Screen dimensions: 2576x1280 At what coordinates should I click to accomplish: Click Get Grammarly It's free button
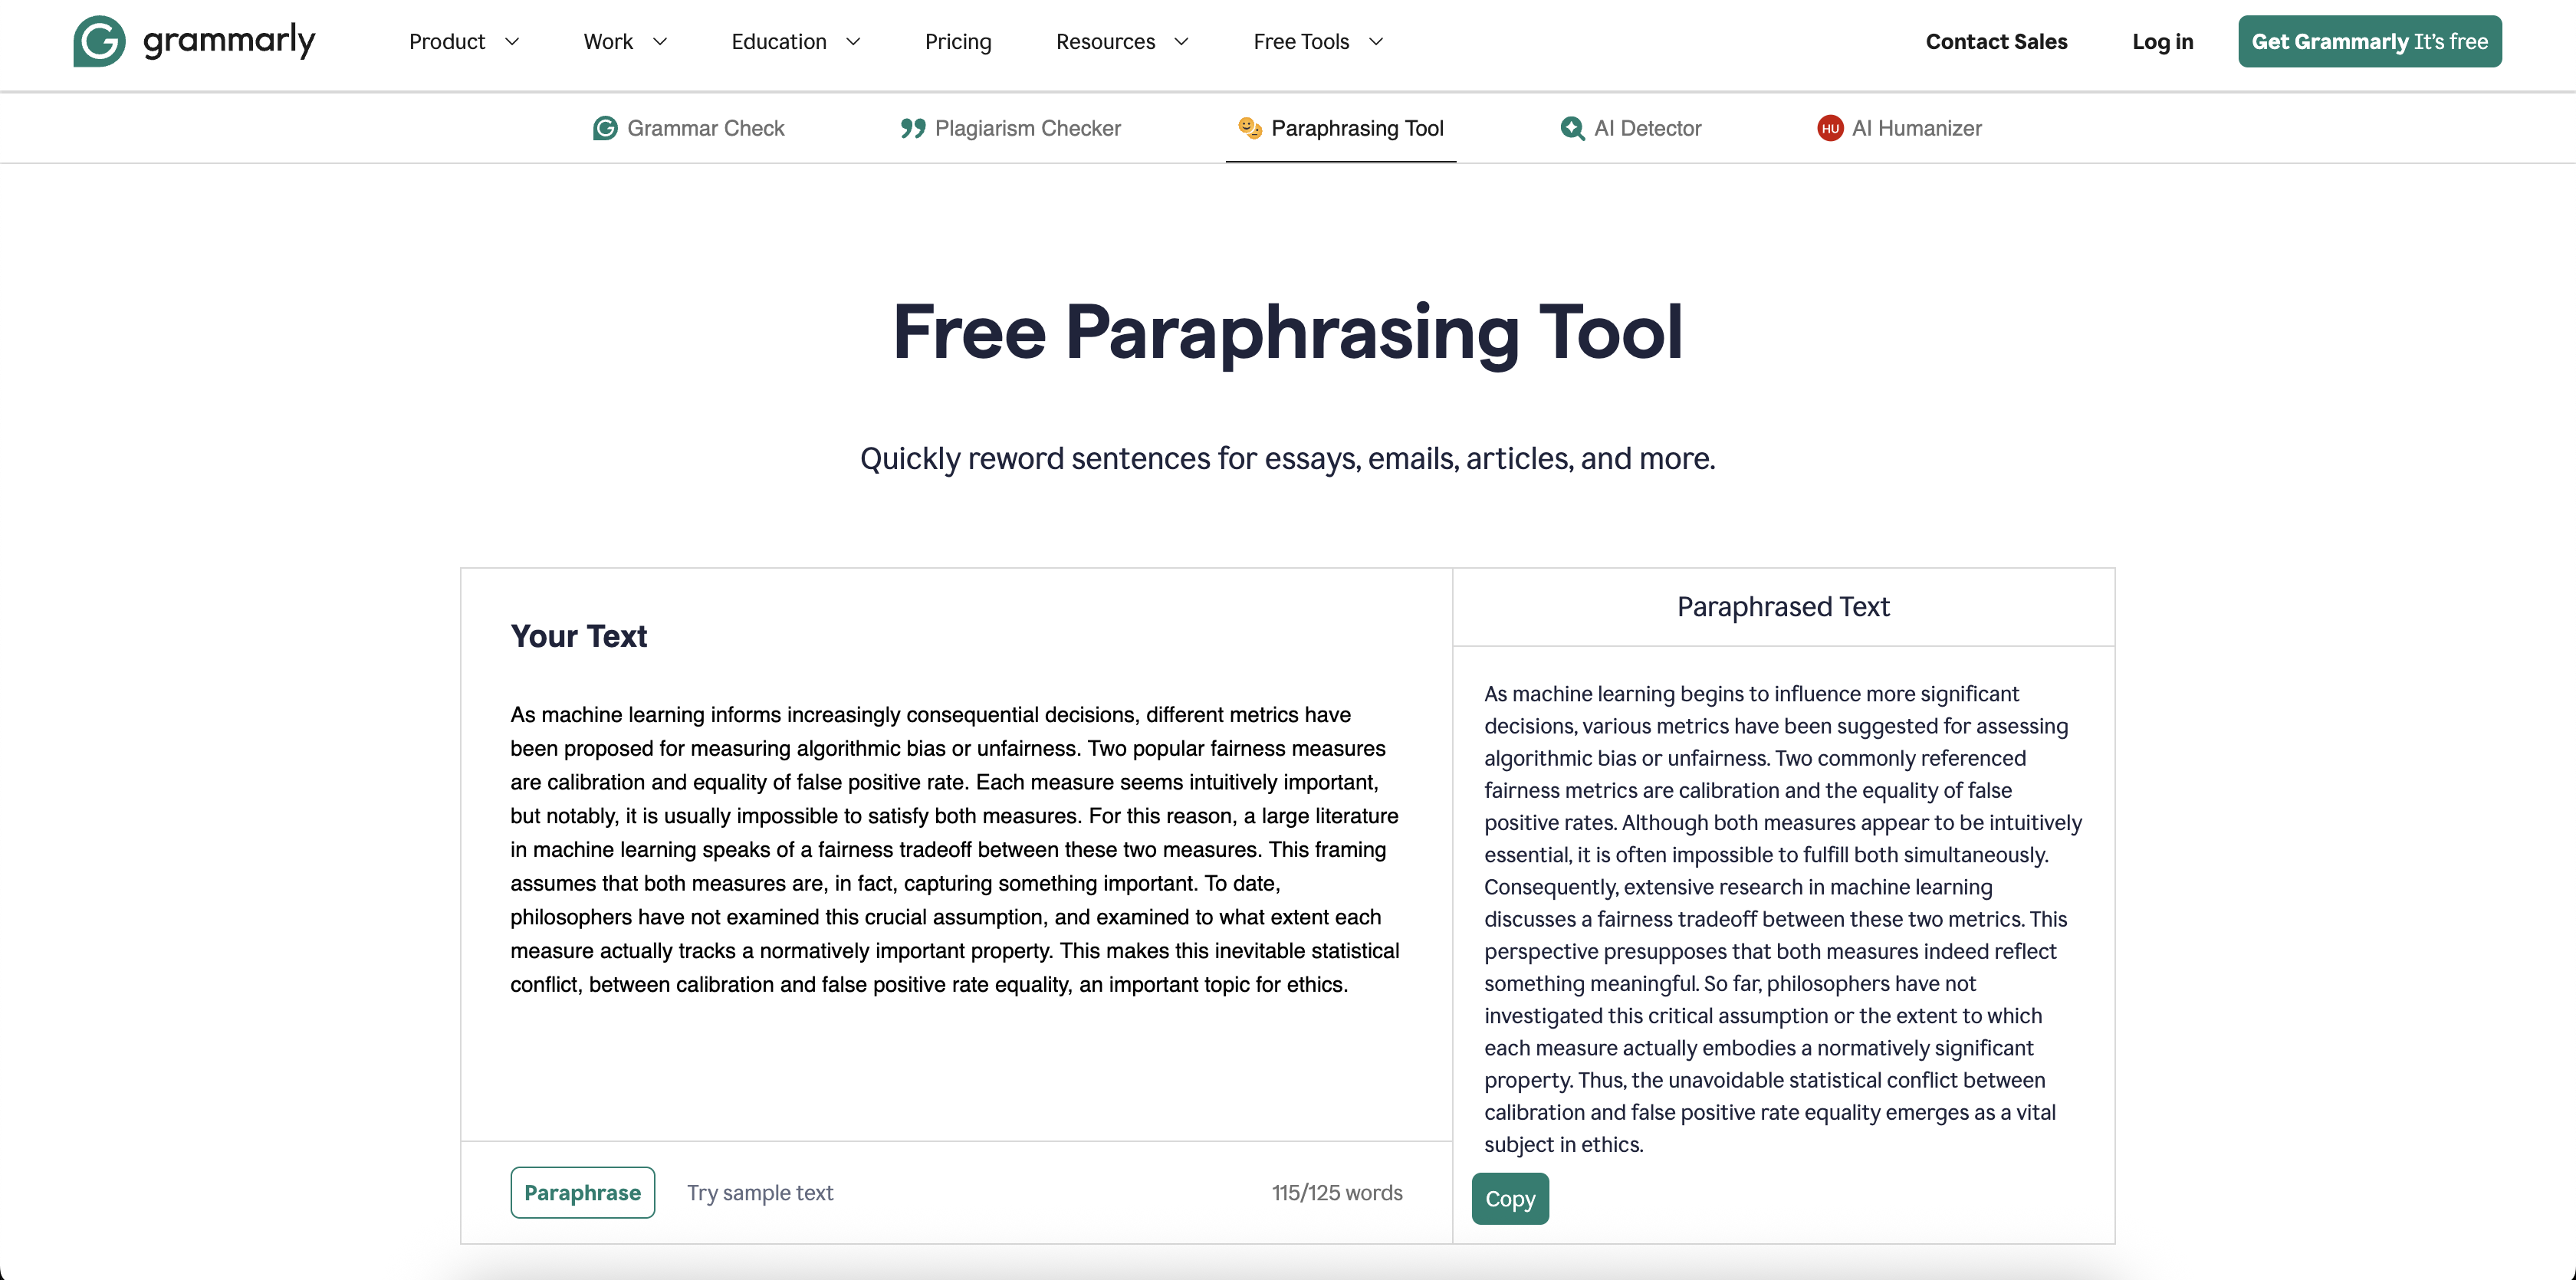click(x=2370, y=41)
